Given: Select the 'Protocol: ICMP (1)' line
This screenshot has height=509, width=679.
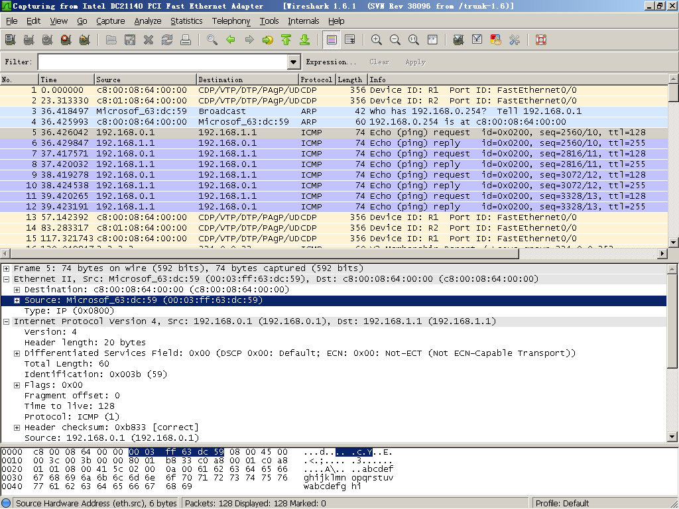Looking at the screenshot, I should 72,417.
